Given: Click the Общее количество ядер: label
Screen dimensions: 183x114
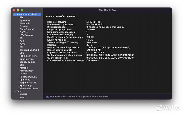Looking at the screenshot, I should click(x=60, y=35).
